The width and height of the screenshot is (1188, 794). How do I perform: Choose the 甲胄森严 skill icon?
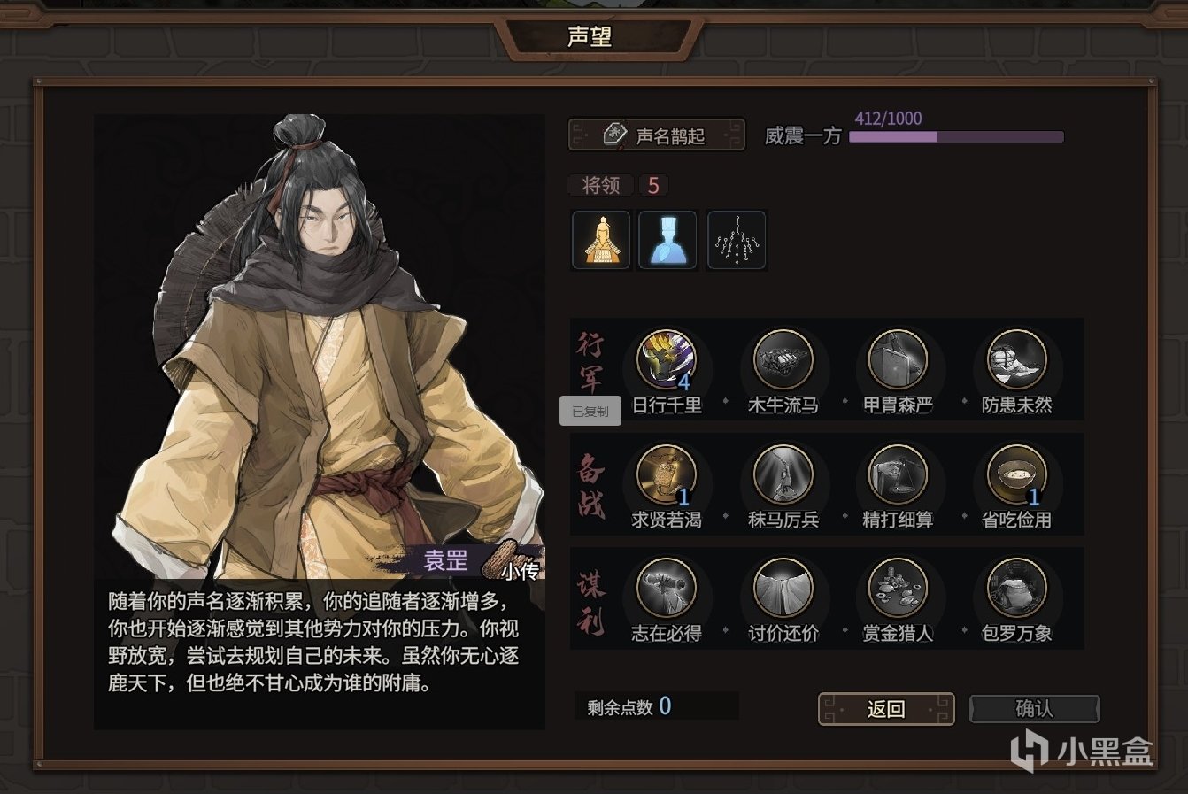(898, 359)
